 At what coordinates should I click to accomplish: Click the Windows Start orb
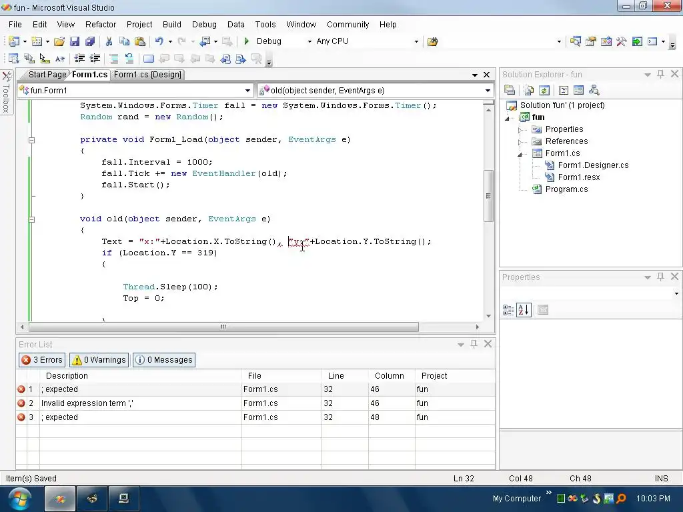pyautogui.click(x=19, y=499)
